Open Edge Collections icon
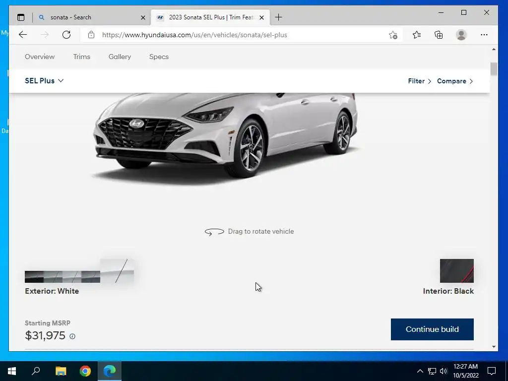508x381 pixels. pyautogui.click(x=439, y=35)
